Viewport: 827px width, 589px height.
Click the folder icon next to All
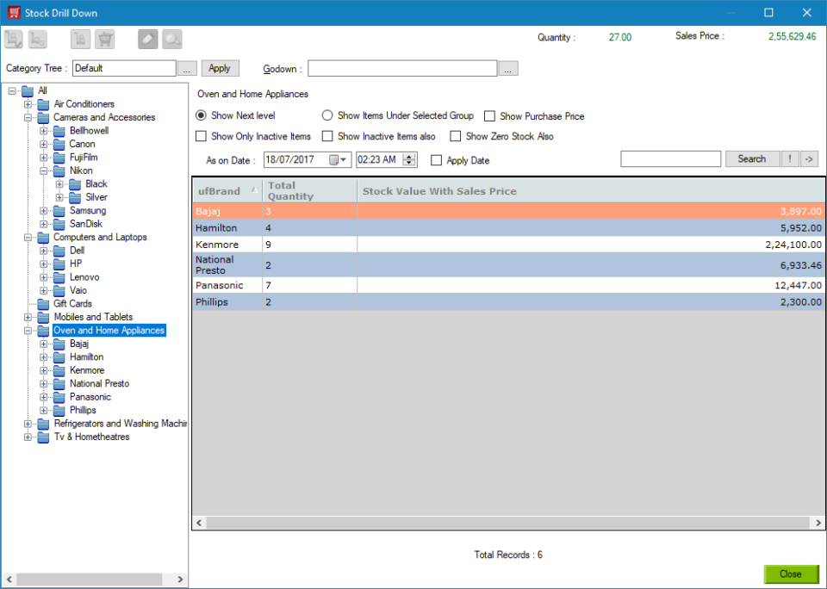pyautogui.click(x=28, y=91)
